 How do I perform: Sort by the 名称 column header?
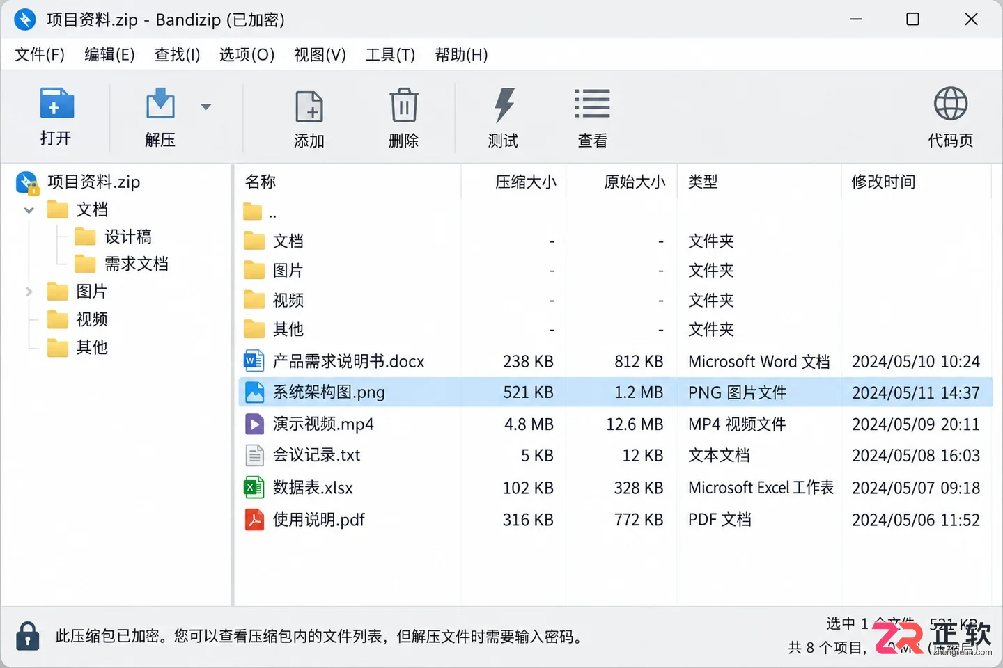[x=261, y=182]
